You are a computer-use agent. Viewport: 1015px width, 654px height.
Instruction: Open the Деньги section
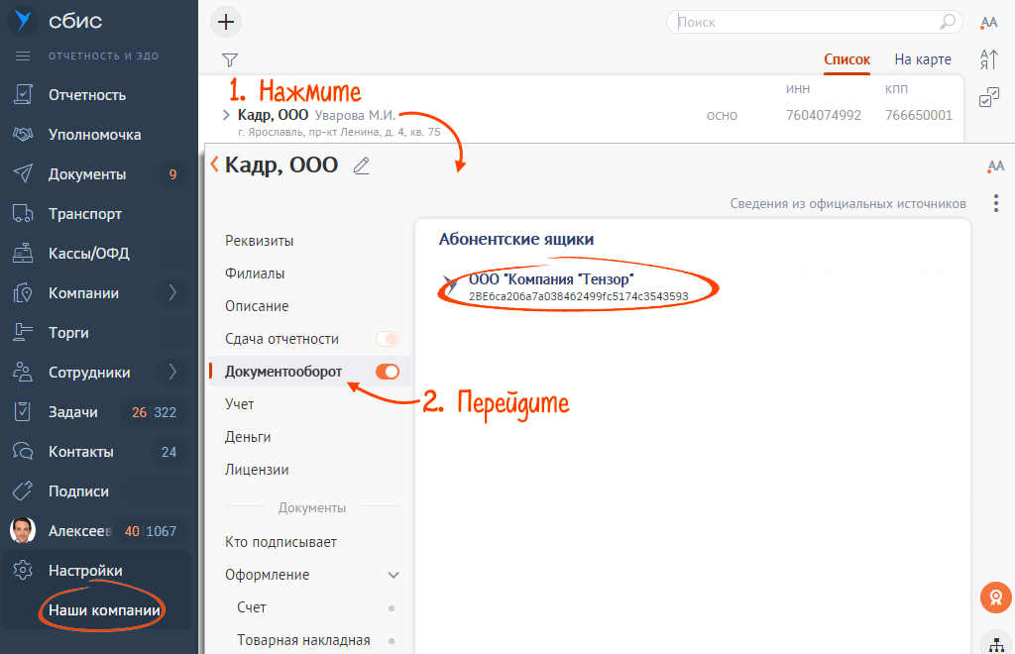tap(248, 437)
